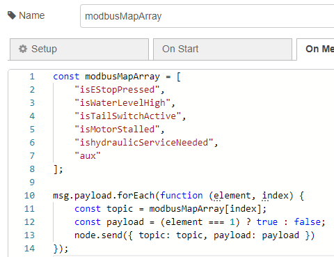Place cursor on "isEStopPressed" string
The width and height of the screenshot is (334, 257).
tap(117, 90)
